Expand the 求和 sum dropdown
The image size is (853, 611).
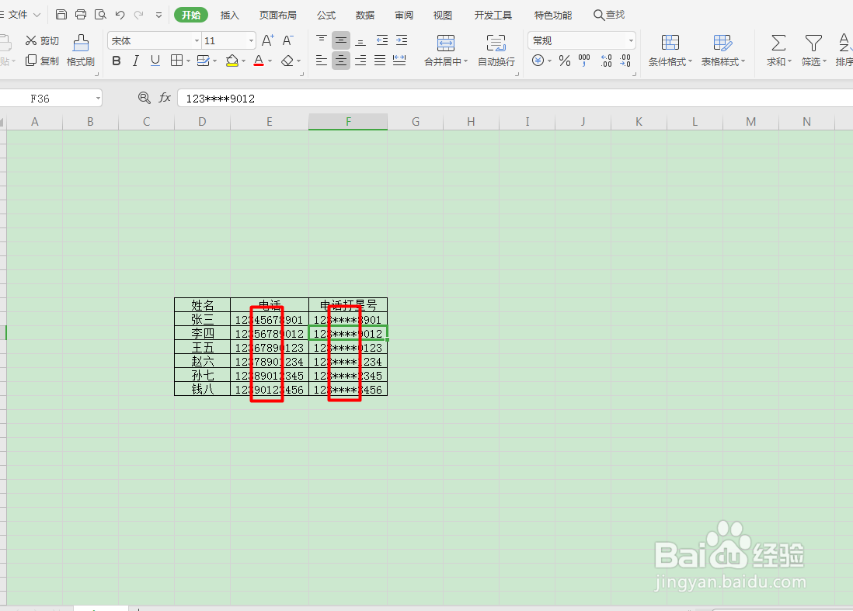tap(789, 62)
